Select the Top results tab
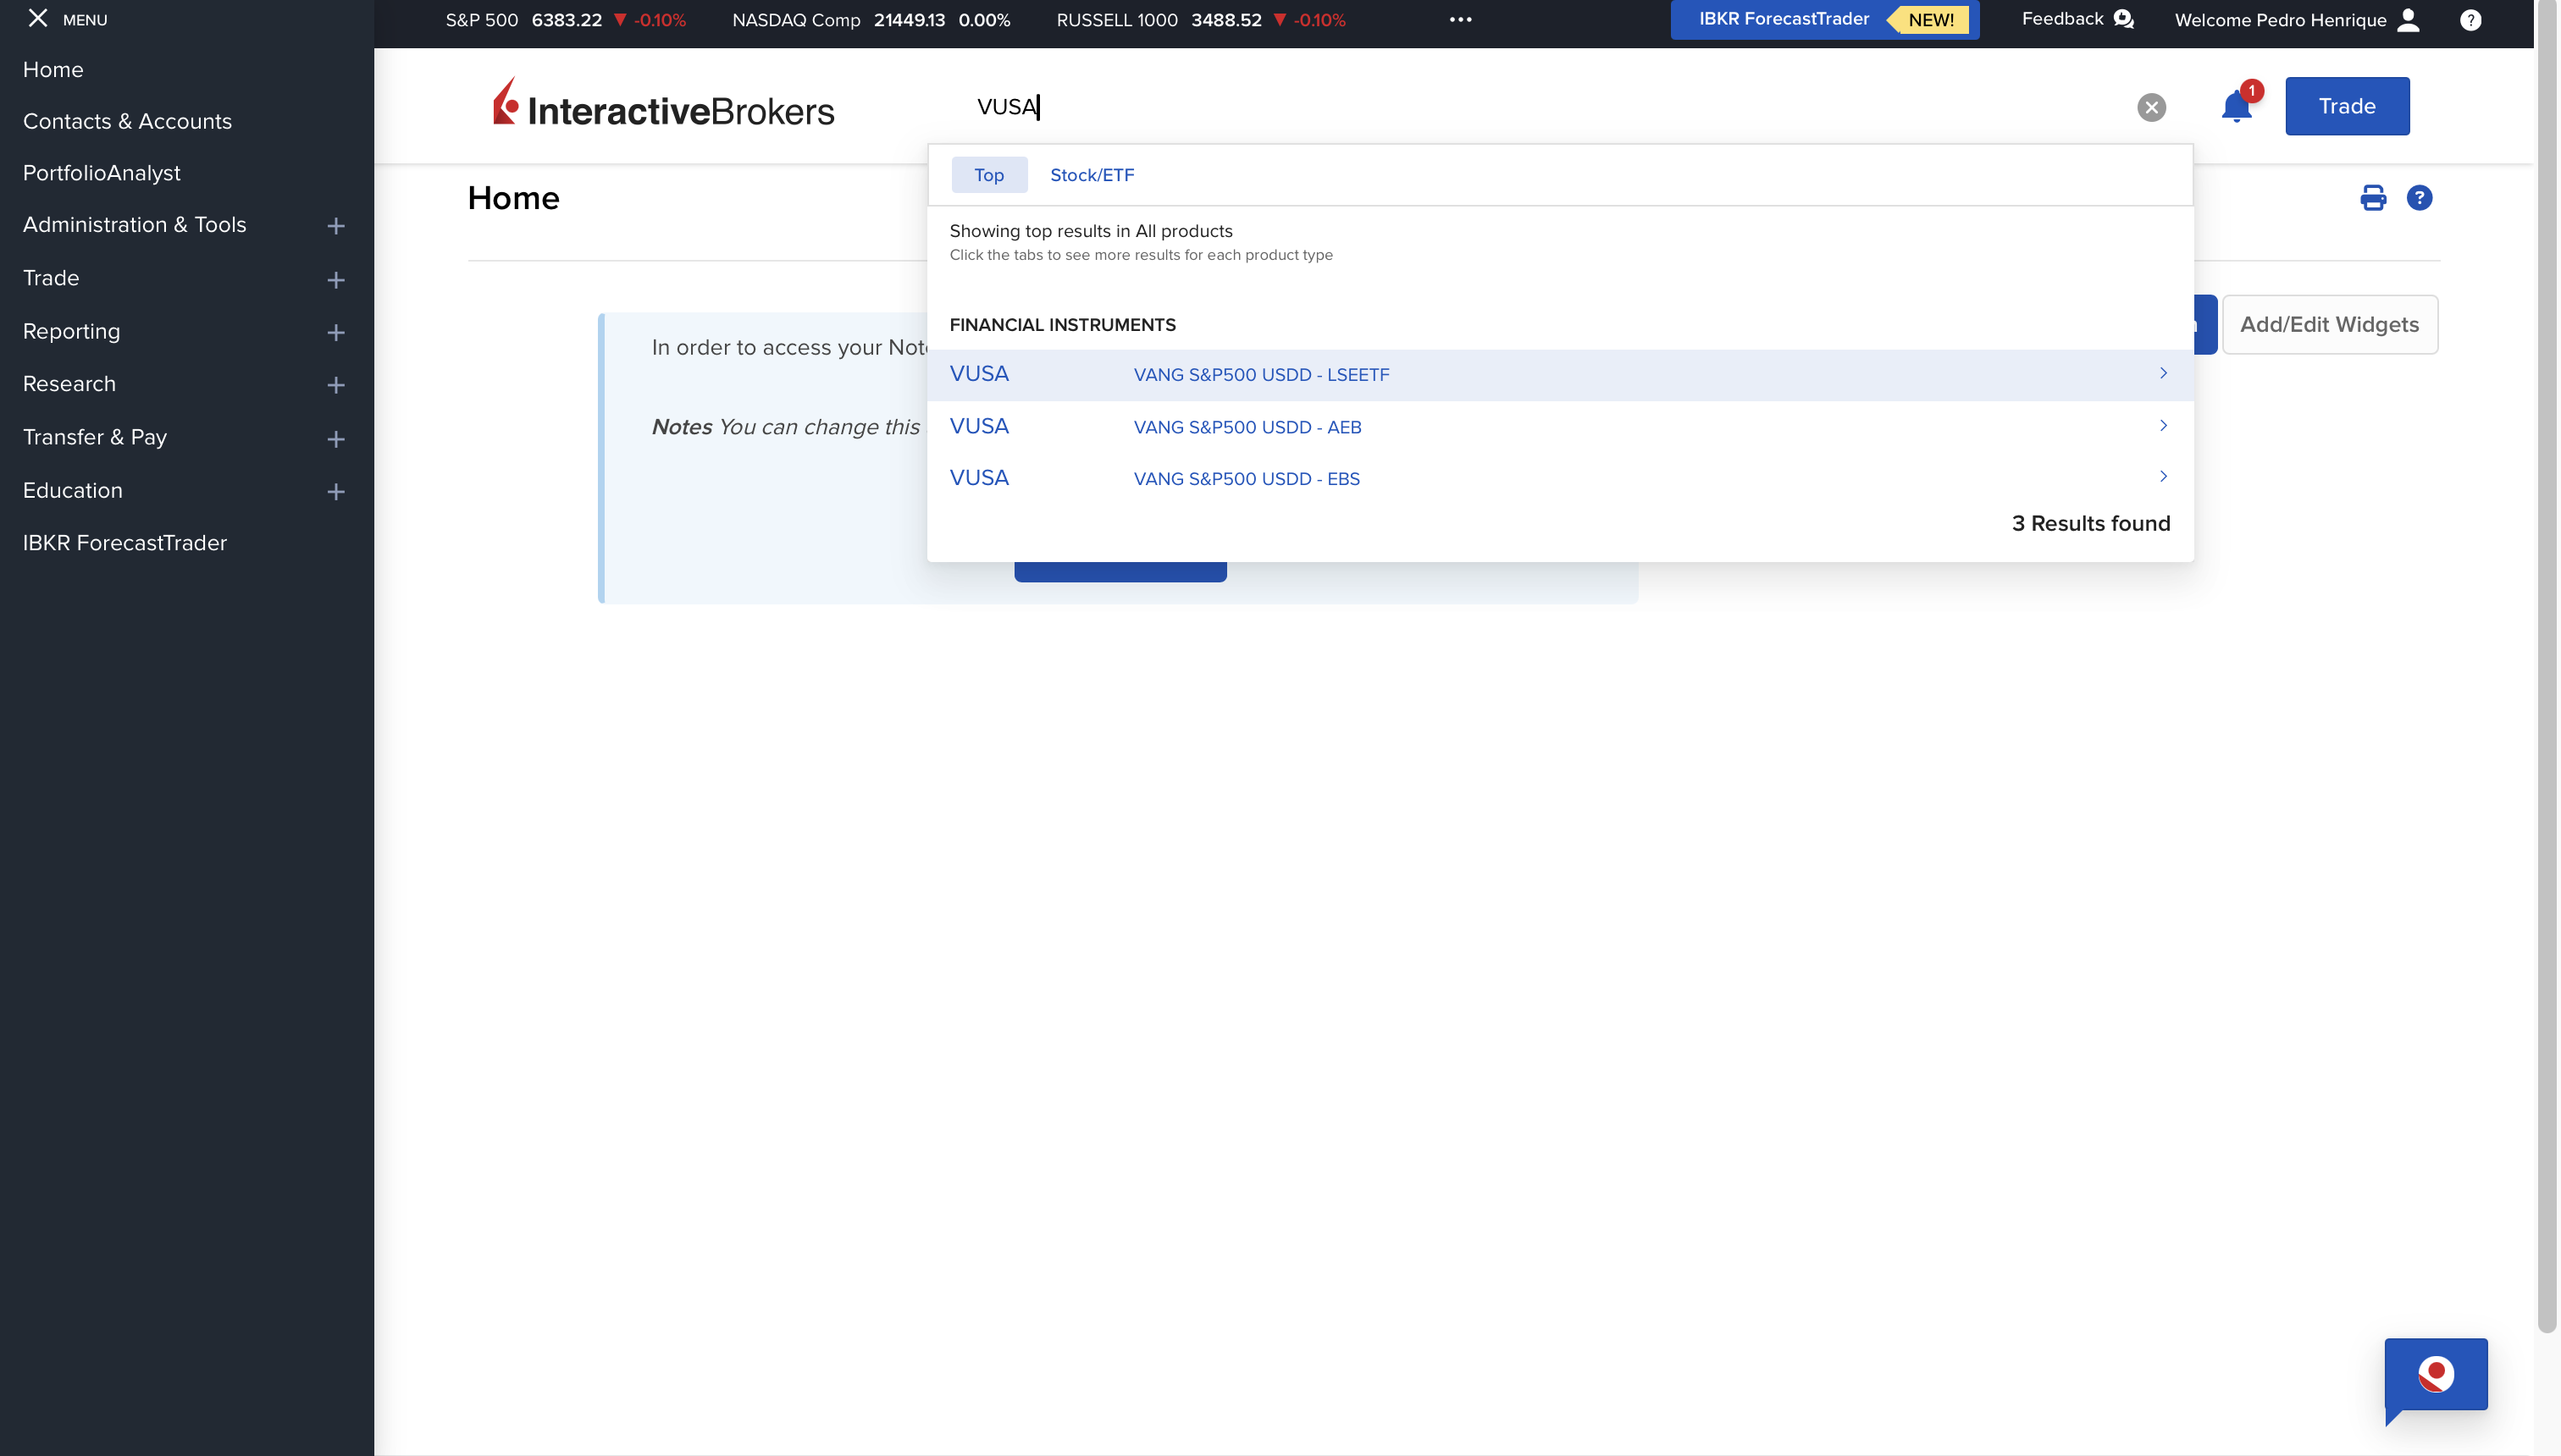Image resolution: width=2561 pixels, height=1456 pixels. click(988, 175)
